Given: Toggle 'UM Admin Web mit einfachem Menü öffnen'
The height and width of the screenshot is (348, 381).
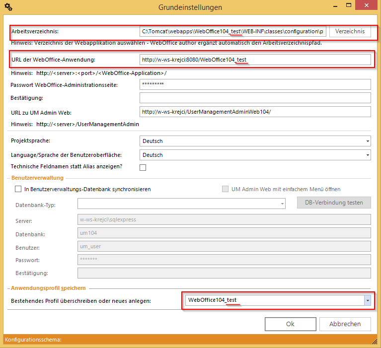Looking at the screenshot, I should pos(225,189).
